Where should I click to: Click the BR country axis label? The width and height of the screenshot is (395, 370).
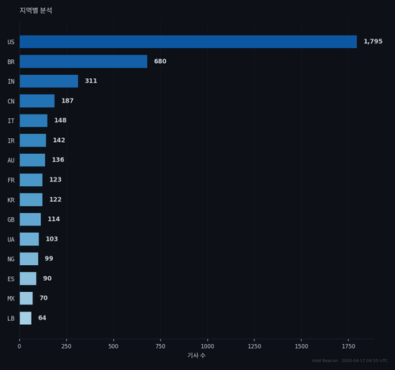[11, 62]
